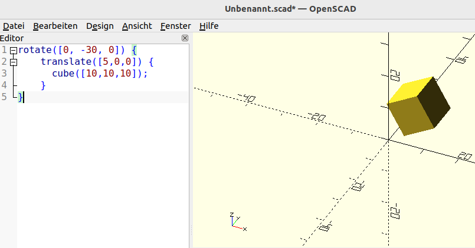
Task: Open the Ansicht menu
Action: coord(137,26)
